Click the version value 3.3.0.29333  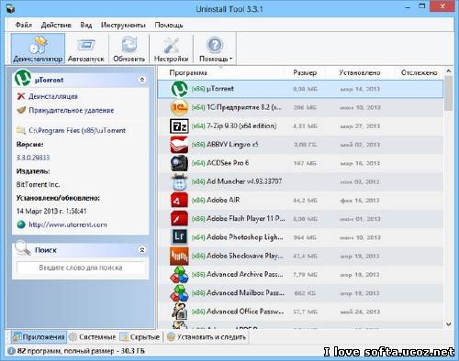pos(33,158)
